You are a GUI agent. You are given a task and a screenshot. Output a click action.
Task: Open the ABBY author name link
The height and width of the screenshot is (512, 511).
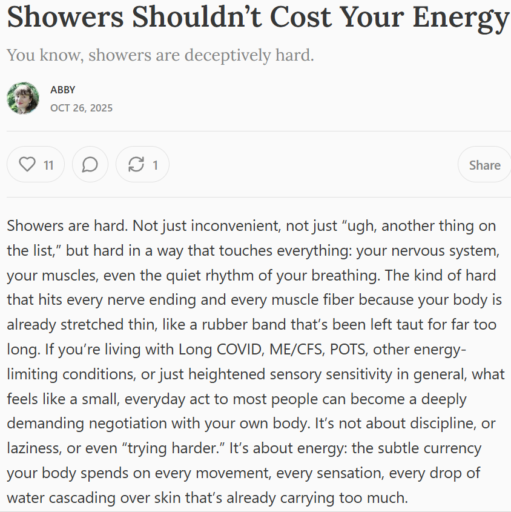pos(63,90)
